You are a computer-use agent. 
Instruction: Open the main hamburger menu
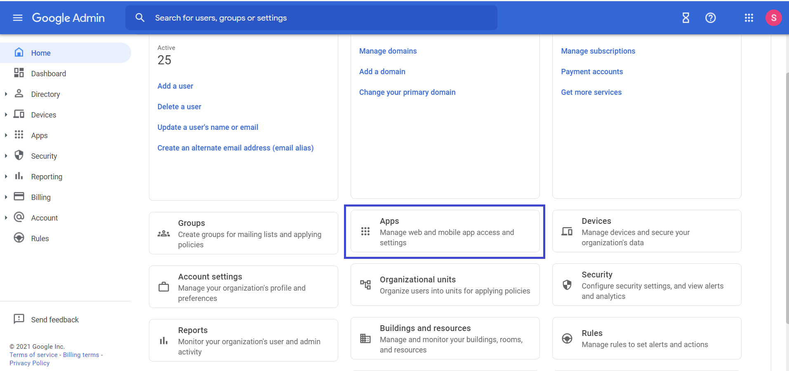(18, 18)
